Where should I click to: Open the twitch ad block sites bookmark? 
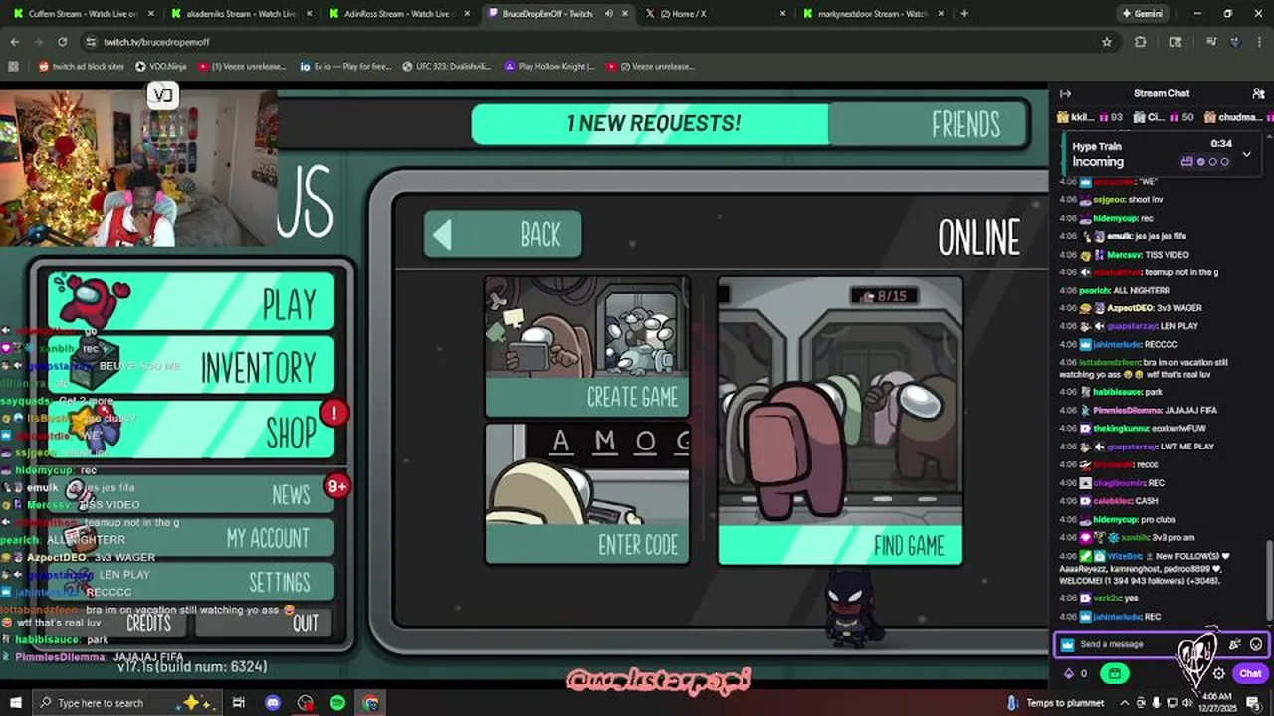[82, 66]
